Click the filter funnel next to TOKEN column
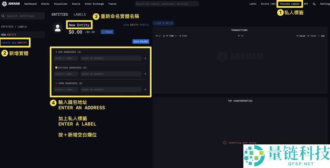This screenshot has width=330, height=168. pyautogui.click(x=308, y=36)
